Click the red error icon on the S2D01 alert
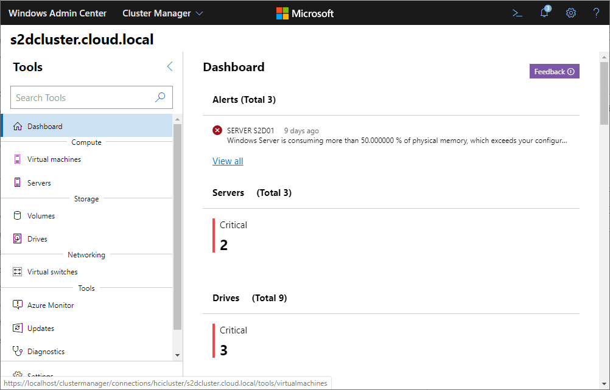 [x=217, y=130]
